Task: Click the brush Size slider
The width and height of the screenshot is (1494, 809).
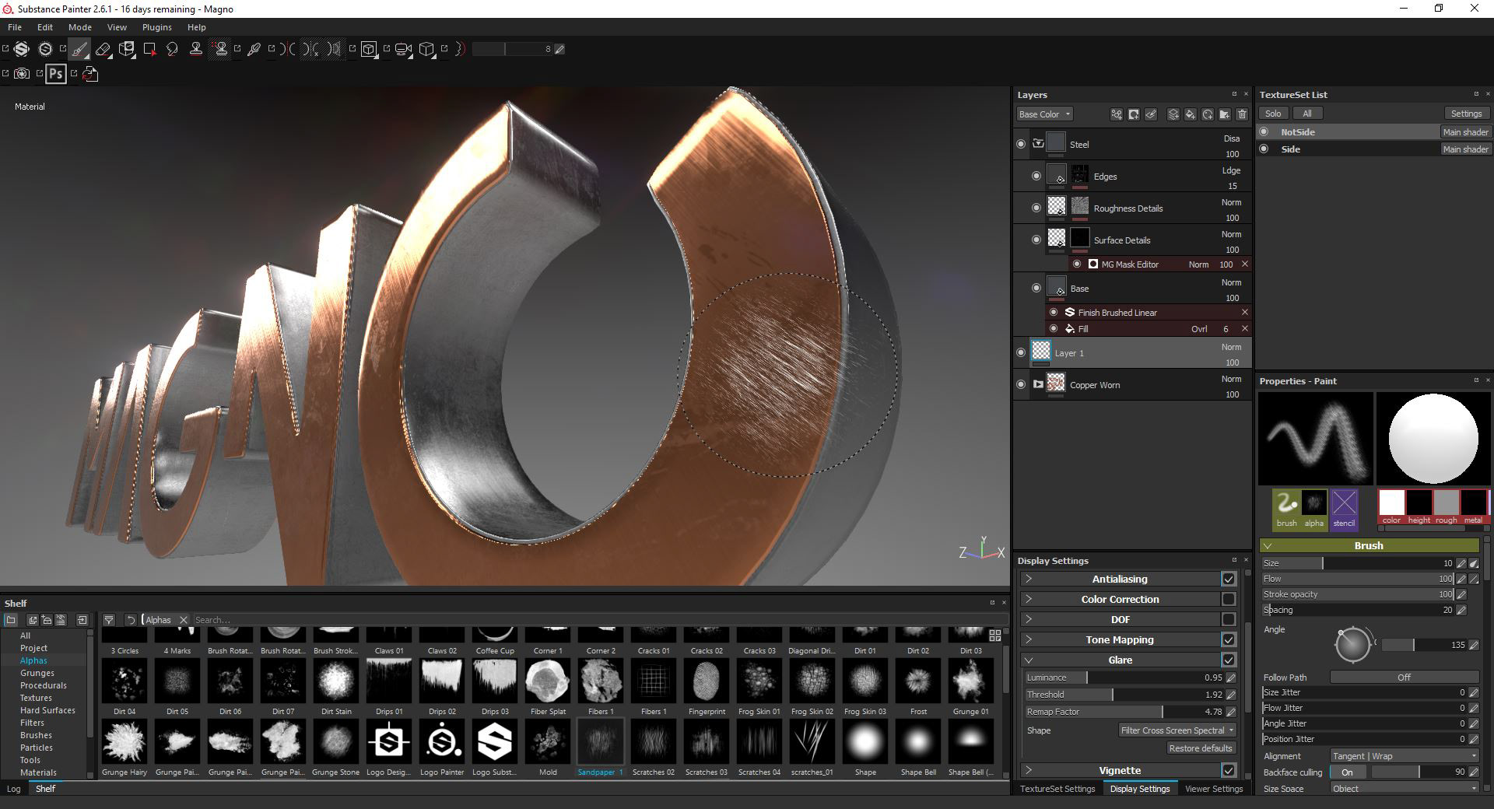Action: pos(1357,563)
